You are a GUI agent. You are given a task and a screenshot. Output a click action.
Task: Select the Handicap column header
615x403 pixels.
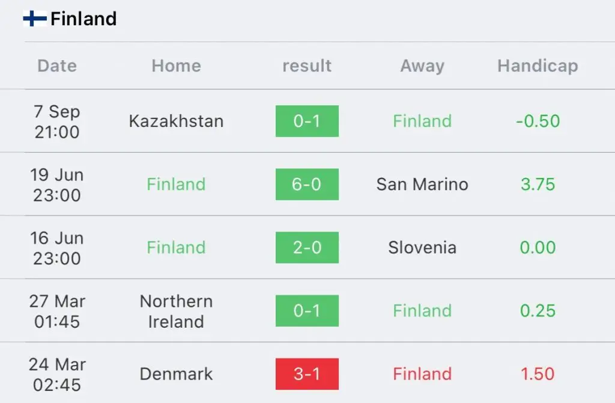(538, 66)
